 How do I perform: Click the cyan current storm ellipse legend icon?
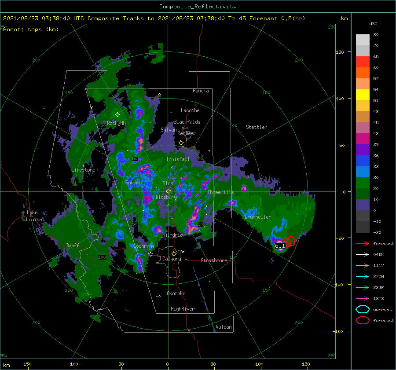[x=363, y=309]
